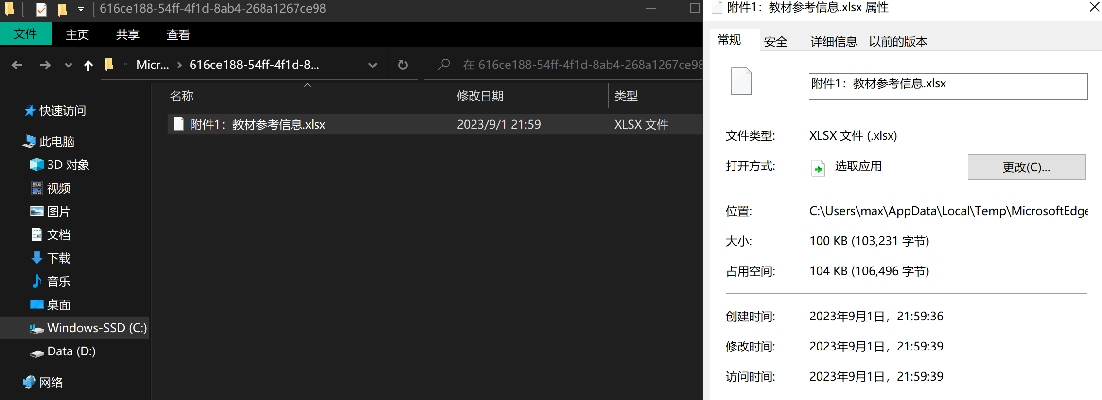Open the 文件 ribbon tab
This screenshot has height=400, width=1102.
[x=26, y=34]
